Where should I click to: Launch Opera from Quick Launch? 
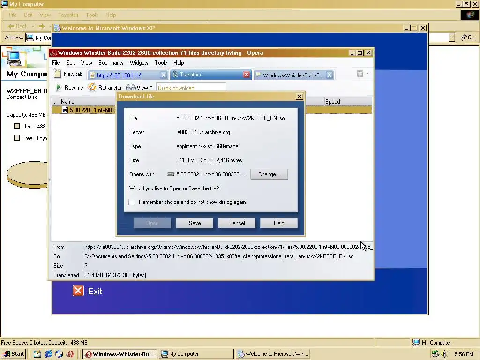click(70, 354)
